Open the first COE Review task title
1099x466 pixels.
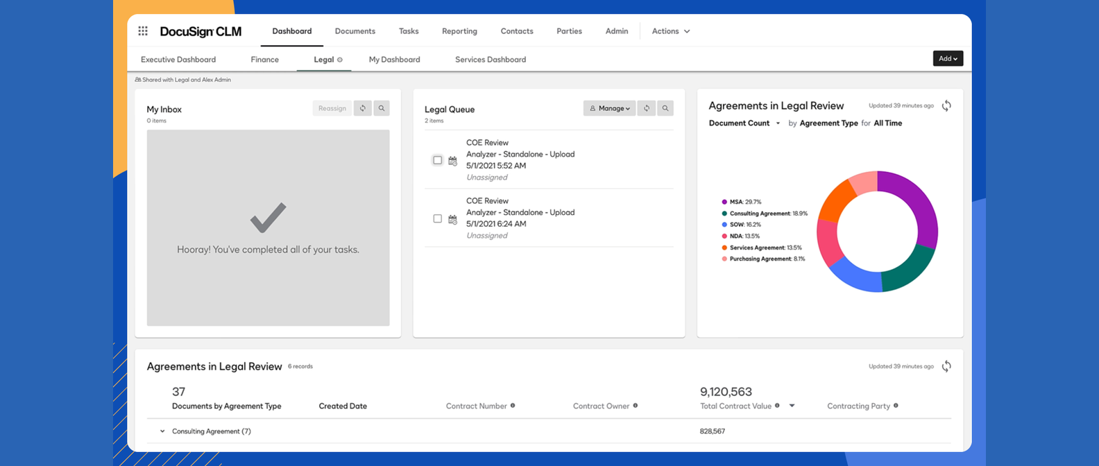click(x=487, y=143)
